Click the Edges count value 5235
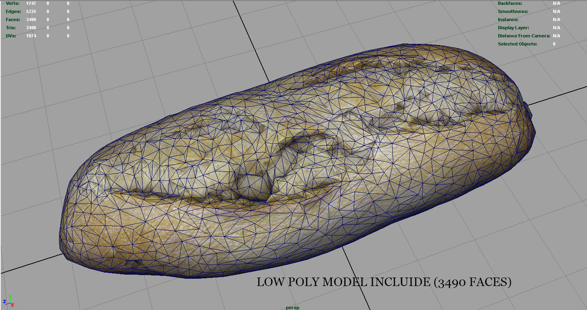 (31, 11)
